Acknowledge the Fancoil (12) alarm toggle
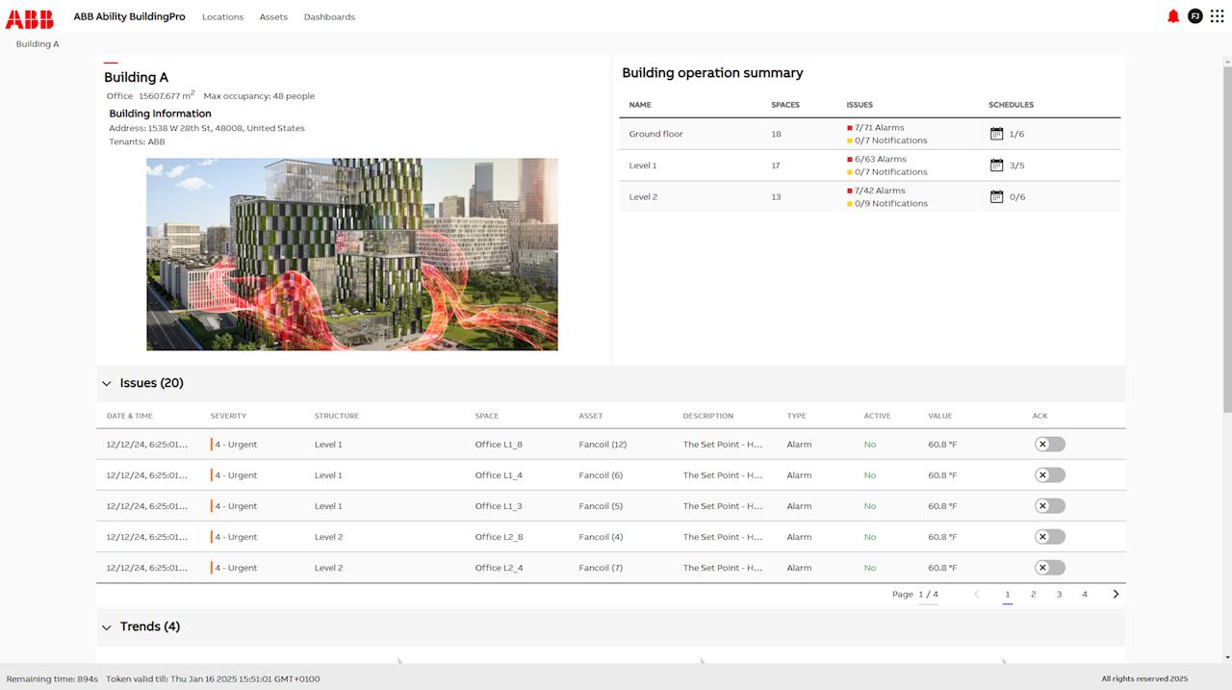1232x690 pixels. (x=1049, y=444)
